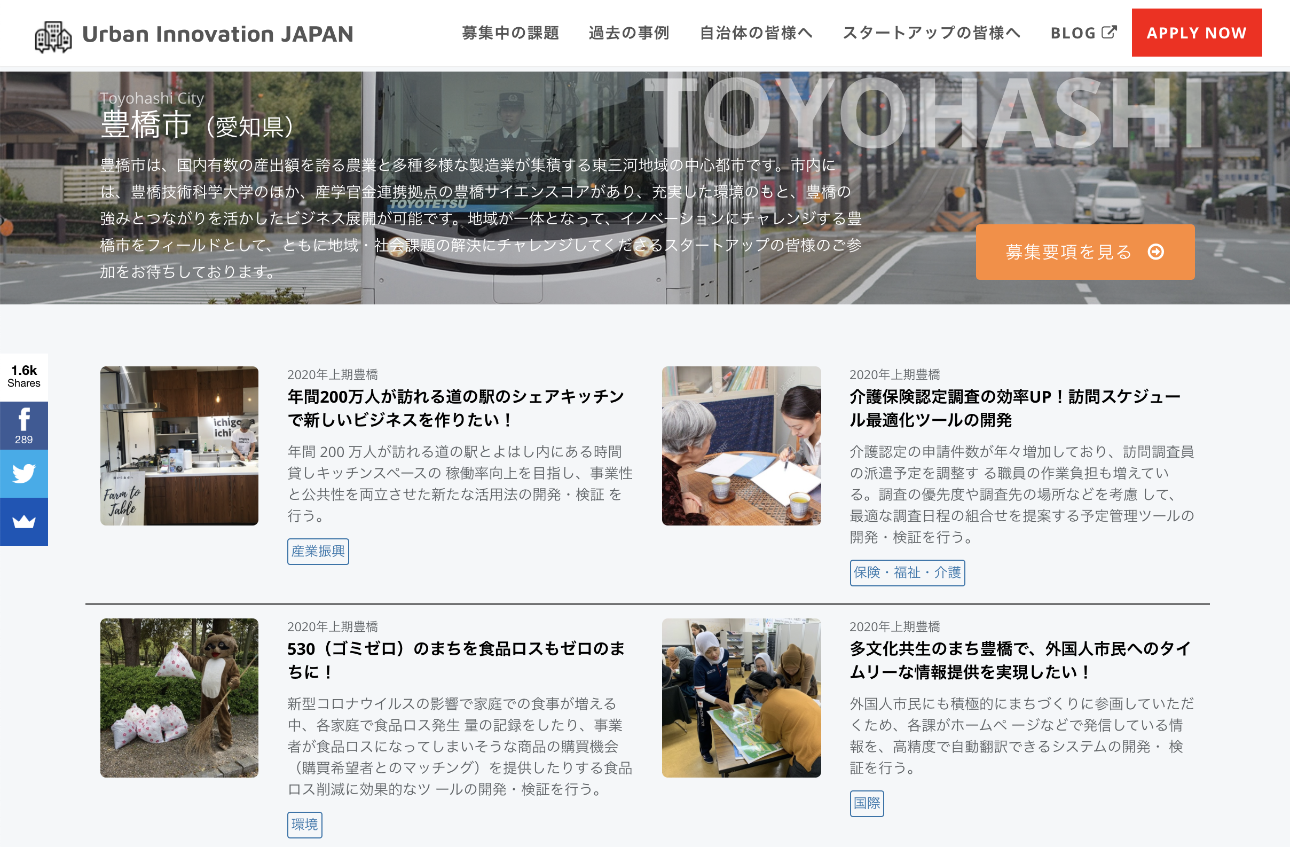Open the 過去の事例 menu item
Image resolution: width=1290 pixels, height=847 pixels.
629,33
